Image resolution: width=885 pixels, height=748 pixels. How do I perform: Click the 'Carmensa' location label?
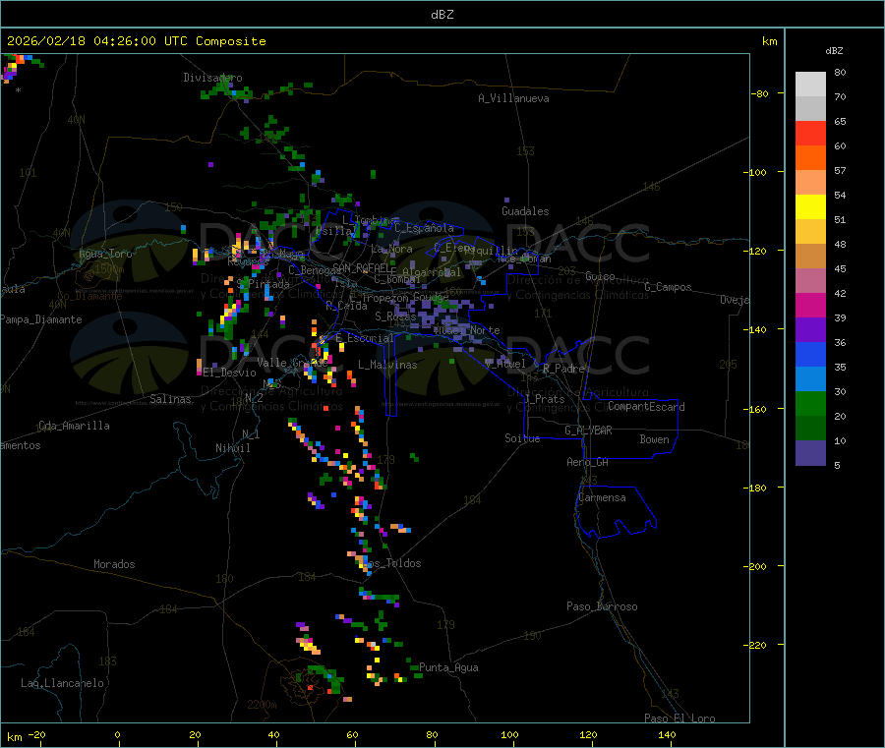click(x=602, y=498)
